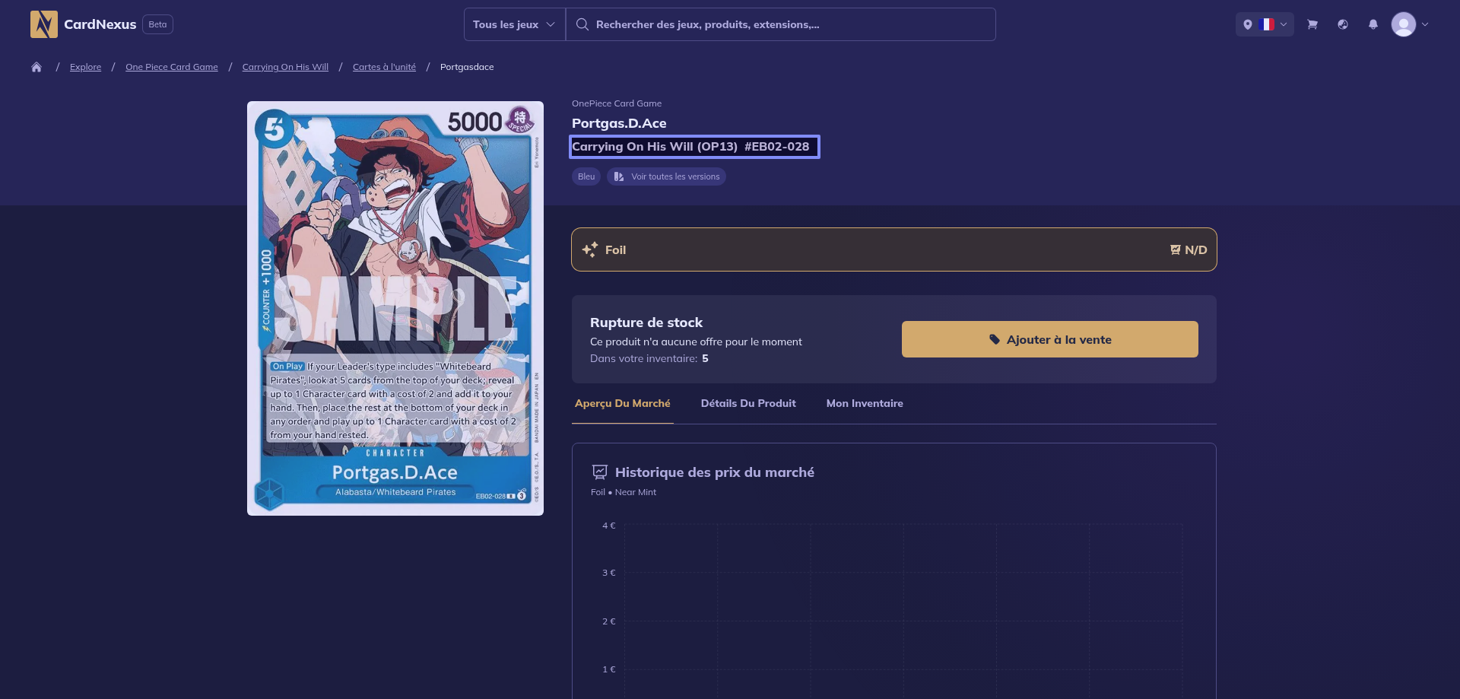Expand the account menu chevron
The width and height of the screenshot is (1460, 699).
click(x=1425, y=24)
